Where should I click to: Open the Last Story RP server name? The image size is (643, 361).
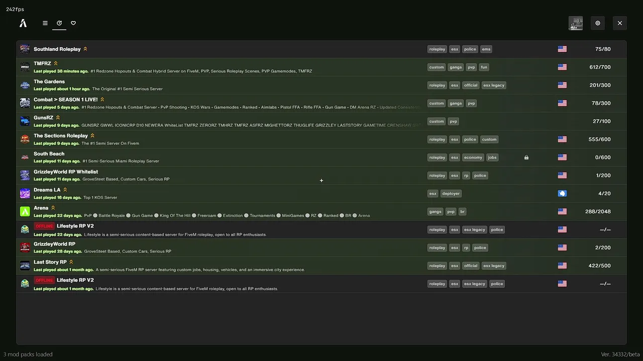coord(50,262)
